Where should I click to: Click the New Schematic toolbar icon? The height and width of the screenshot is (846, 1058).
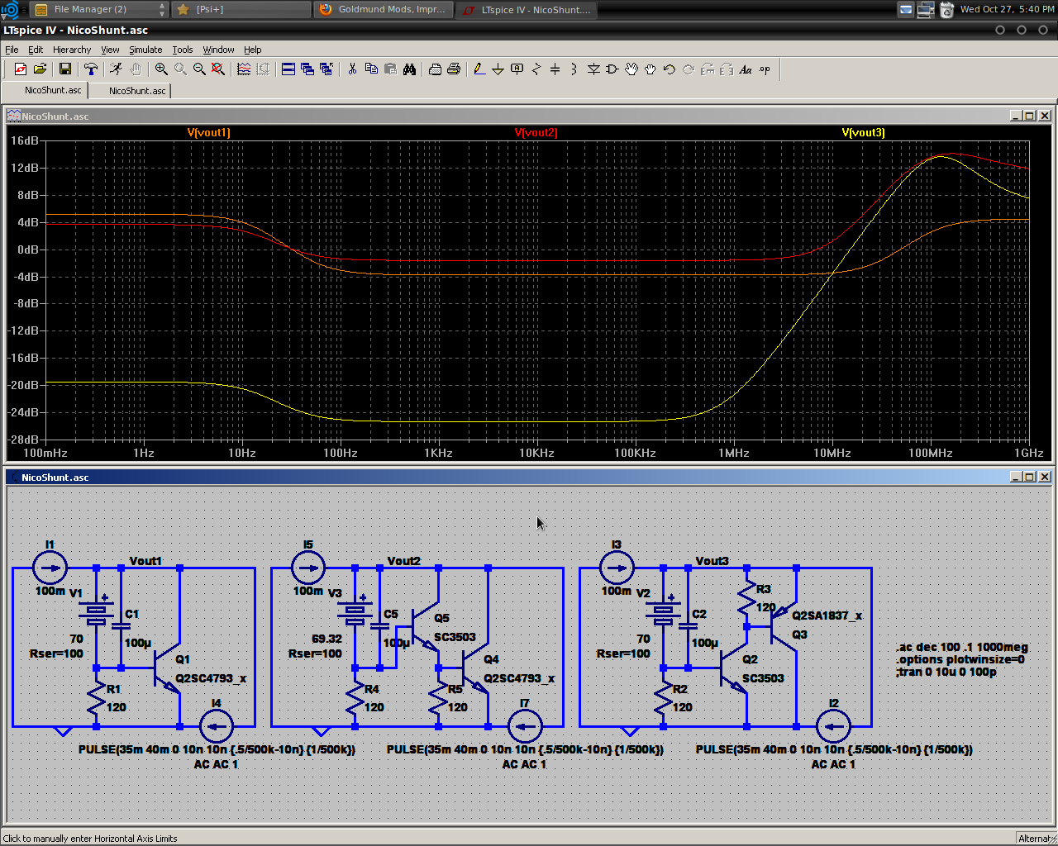(x=21, y=69)
